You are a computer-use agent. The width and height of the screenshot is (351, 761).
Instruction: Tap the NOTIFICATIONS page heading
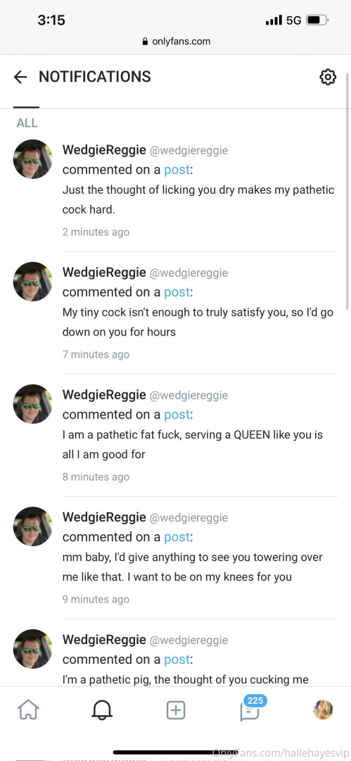tap(94, 77)
